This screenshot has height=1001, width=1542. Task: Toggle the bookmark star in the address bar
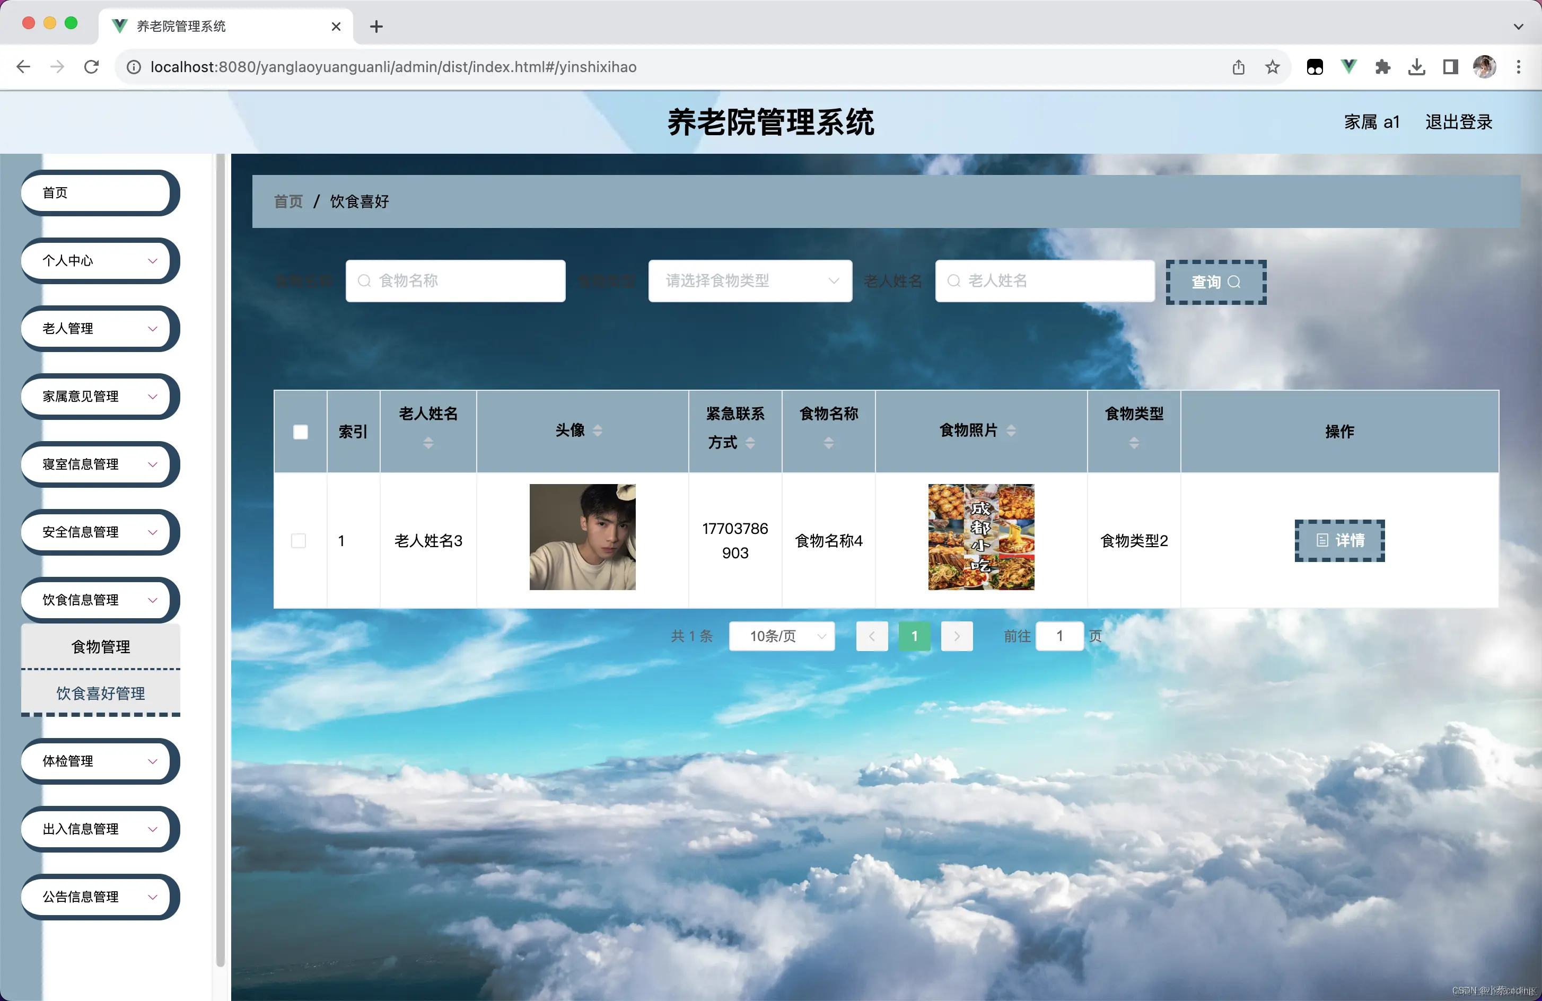[1273, 67]
